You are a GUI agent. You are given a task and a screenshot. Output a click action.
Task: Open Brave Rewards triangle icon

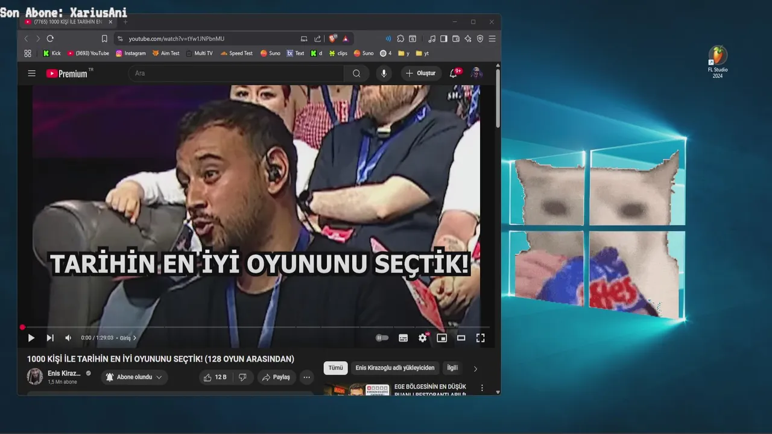[x=346, y=39]
